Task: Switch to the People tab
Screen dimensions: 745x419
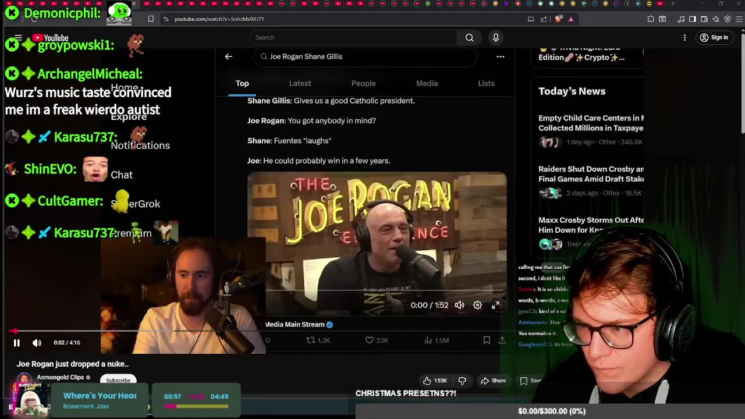Action: click(363, 83)
